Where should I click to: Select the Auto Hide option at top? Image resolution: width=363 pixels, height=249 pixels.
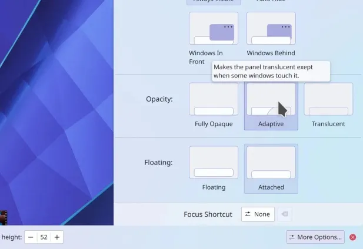tap(271, 2)
